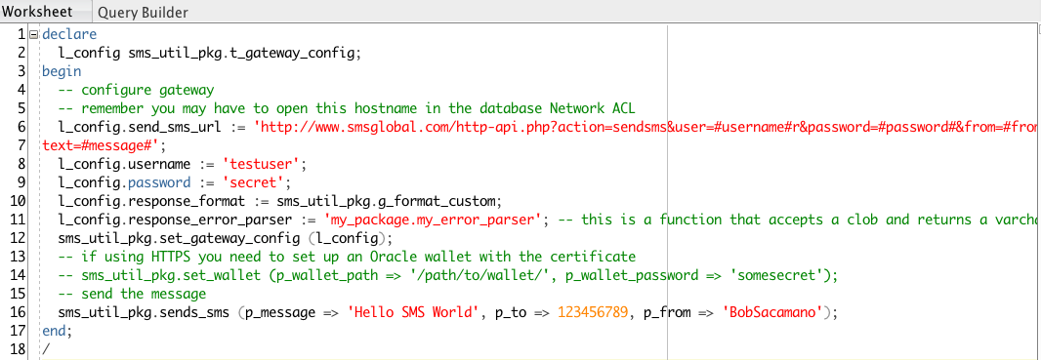
Task: Collapse the declare block fold marker
Action: click(34, 34)
